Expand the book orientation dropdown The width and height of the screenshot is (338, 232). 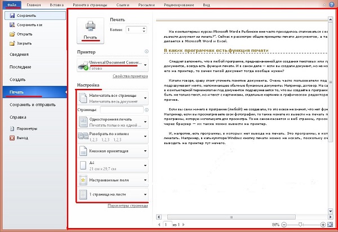click(x=146, y=151)
